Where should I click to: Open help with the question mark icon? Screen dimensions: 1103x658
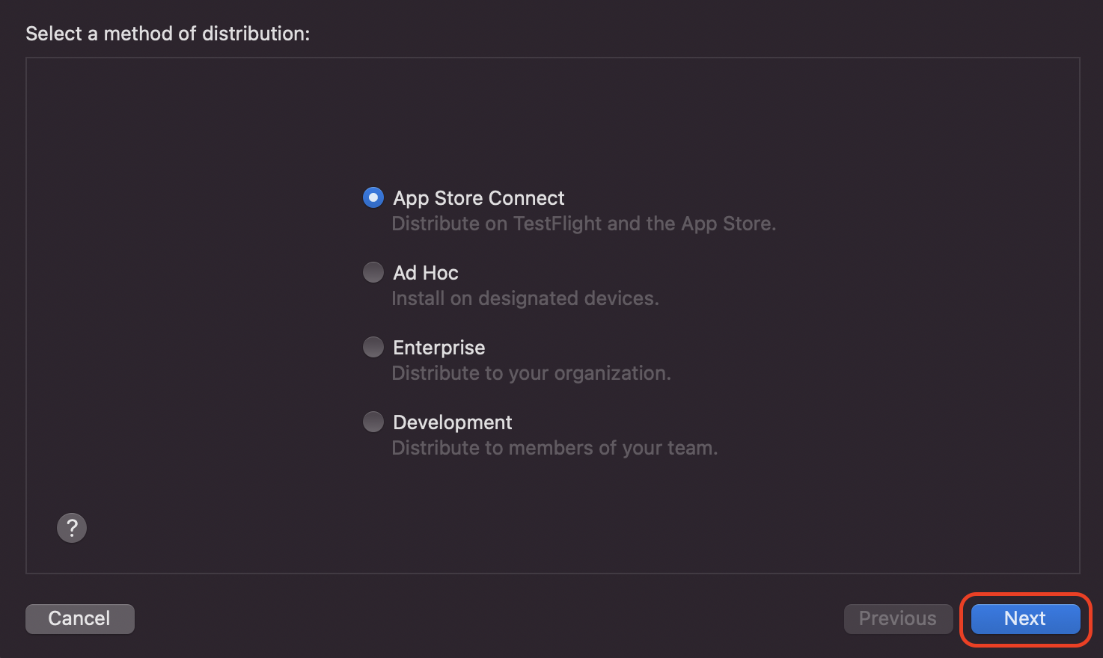[x=72, y=528]
